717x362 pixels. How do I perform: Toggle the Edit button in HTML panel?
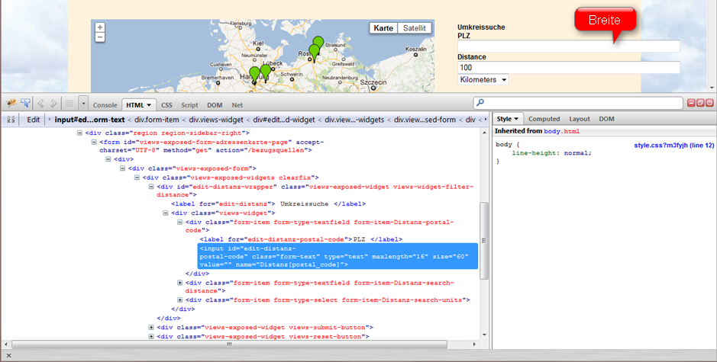(33, 120)
